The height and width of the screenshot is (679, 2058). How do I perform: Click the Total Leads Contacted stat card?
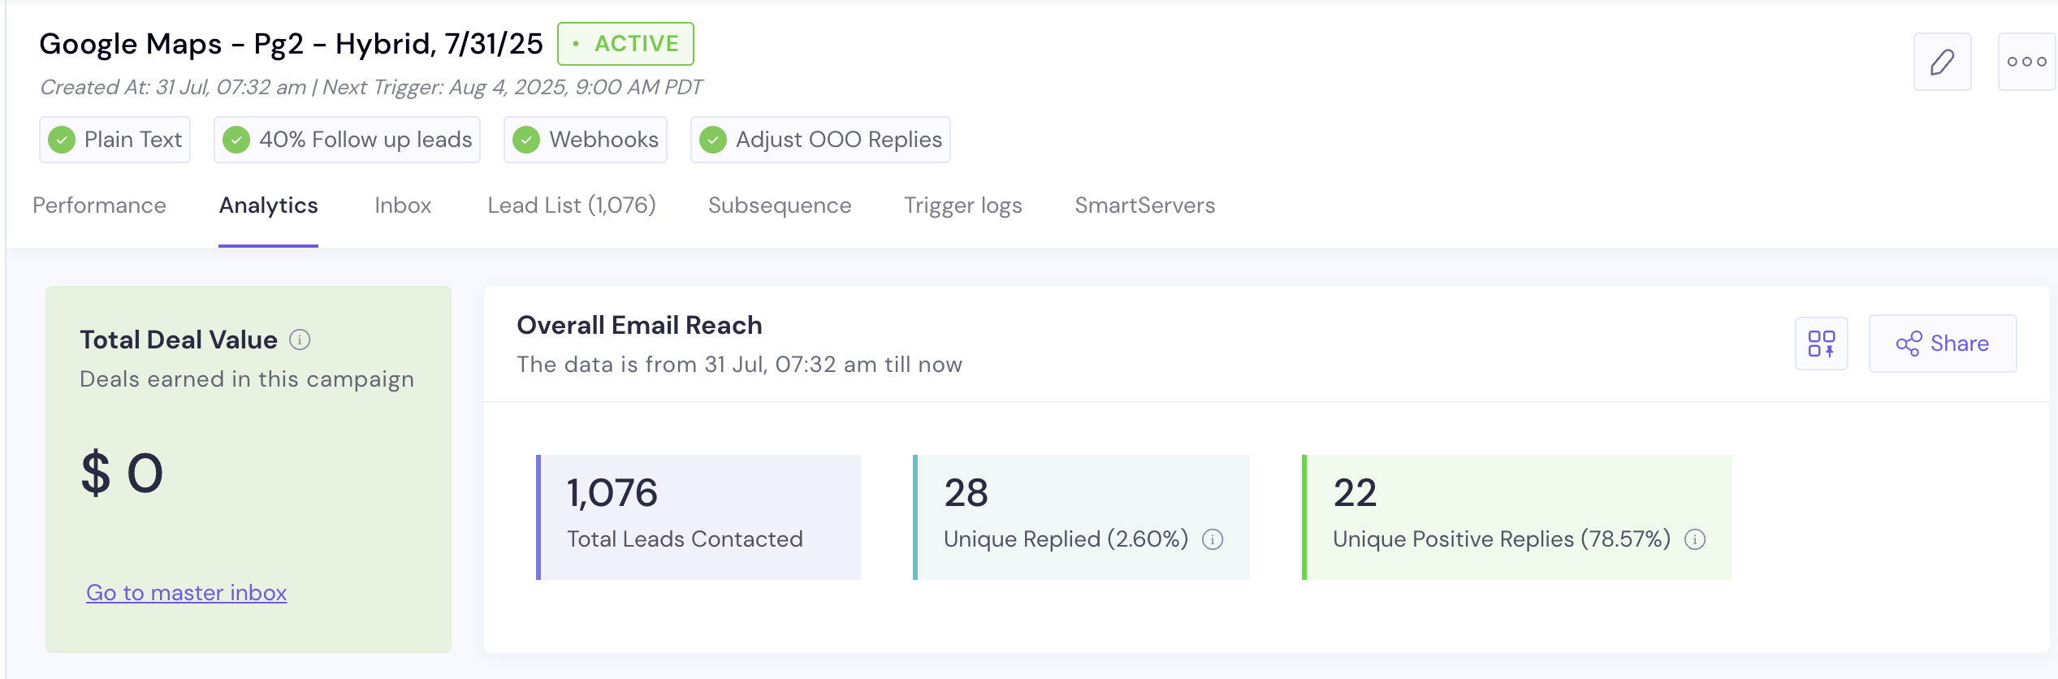click(698, 517)
